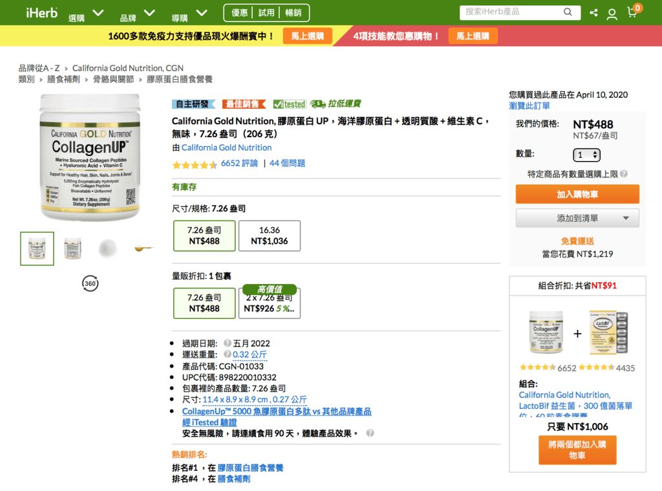View the 360 degree product view

point(90,283)
